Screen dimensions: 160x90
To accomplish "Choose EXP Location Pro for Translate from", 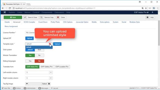I will pyautogui.click(x=62, y=67).
